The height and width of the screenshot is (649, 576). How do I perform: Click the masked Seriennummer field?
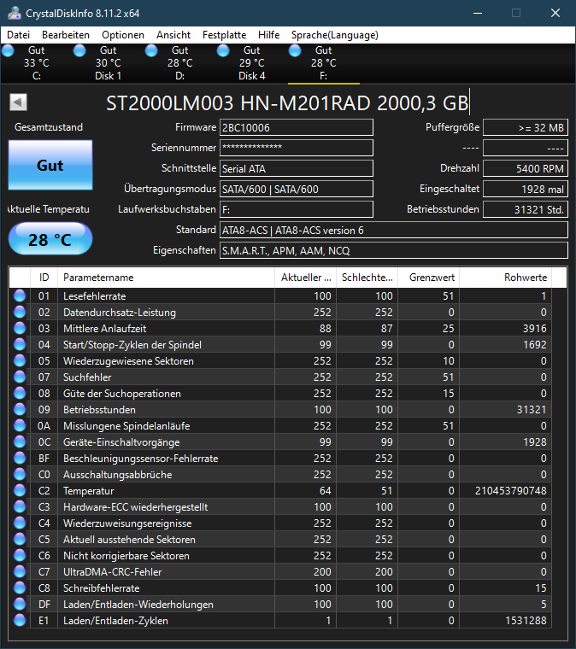pyautogui.click(x=296, y=148)
